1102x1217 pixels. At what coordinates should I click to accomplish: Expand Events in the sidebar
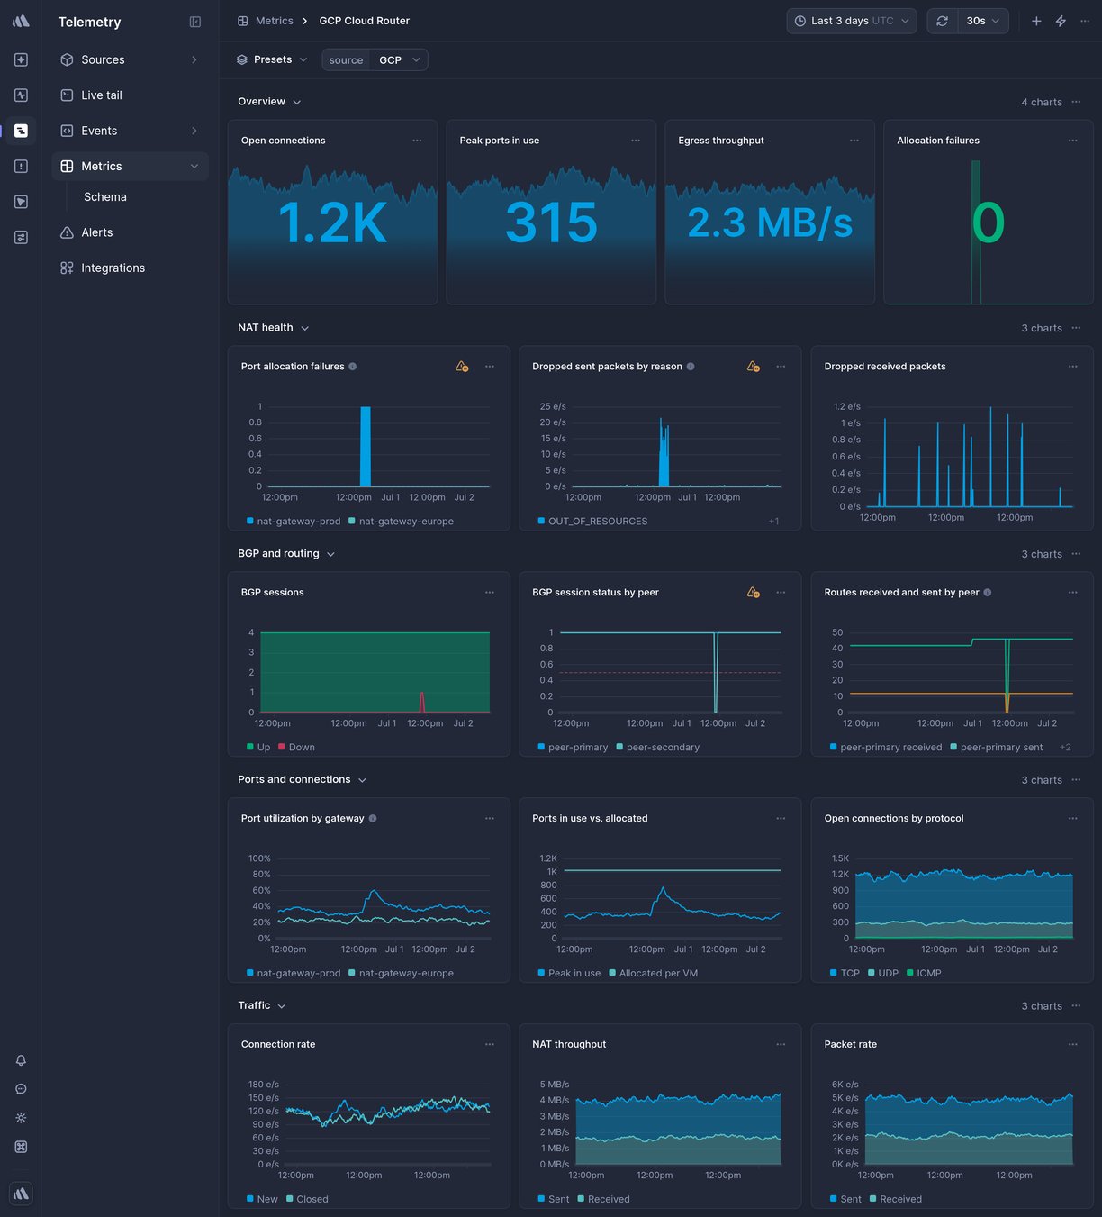tap(130, 131)
